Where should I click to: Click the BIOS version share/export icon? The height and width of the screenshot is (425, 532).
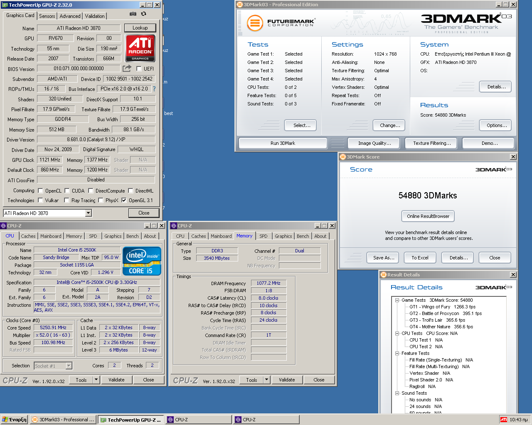coord(127,68)
